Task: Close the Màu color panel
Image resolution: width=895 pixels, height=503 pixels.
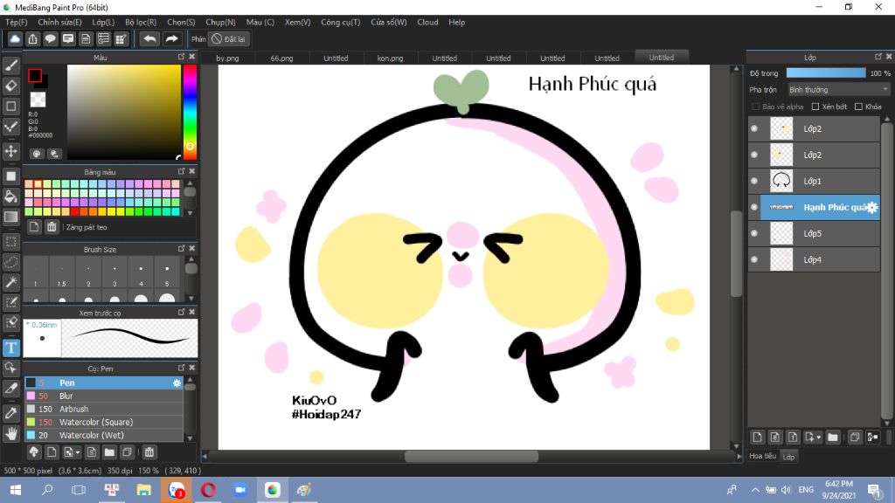Action: click(x=191, y=57)
